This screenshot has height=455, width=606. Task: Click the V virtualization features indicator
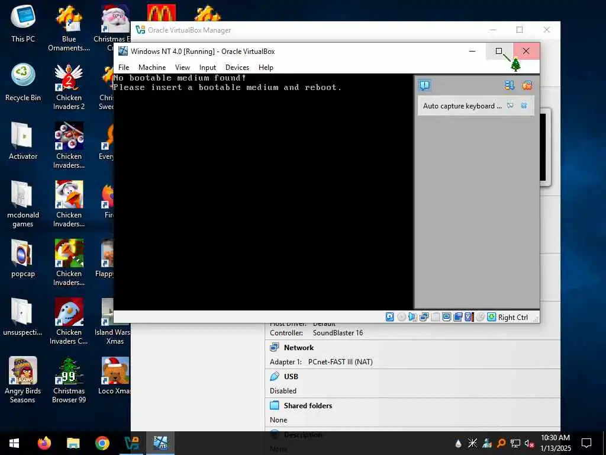tap(469, 318)
